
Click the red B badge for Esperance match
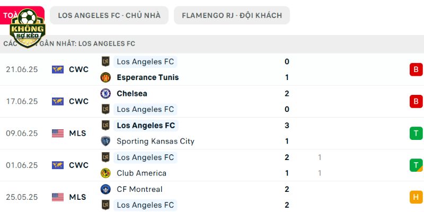[x=416, y=69]
